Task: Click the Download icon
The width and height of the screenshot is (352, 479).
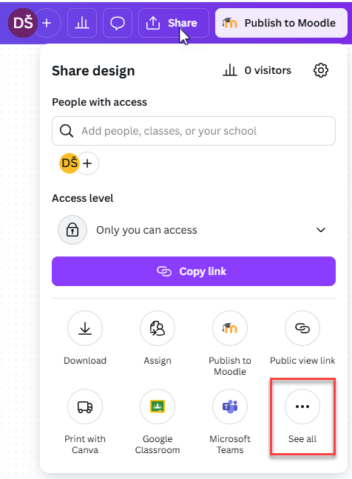Action: click(85, 328)
